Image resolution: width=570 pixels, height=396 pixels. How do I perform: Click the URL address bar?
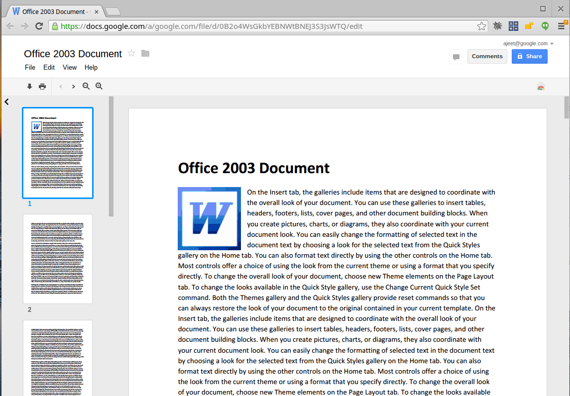[x=268, y=26]
